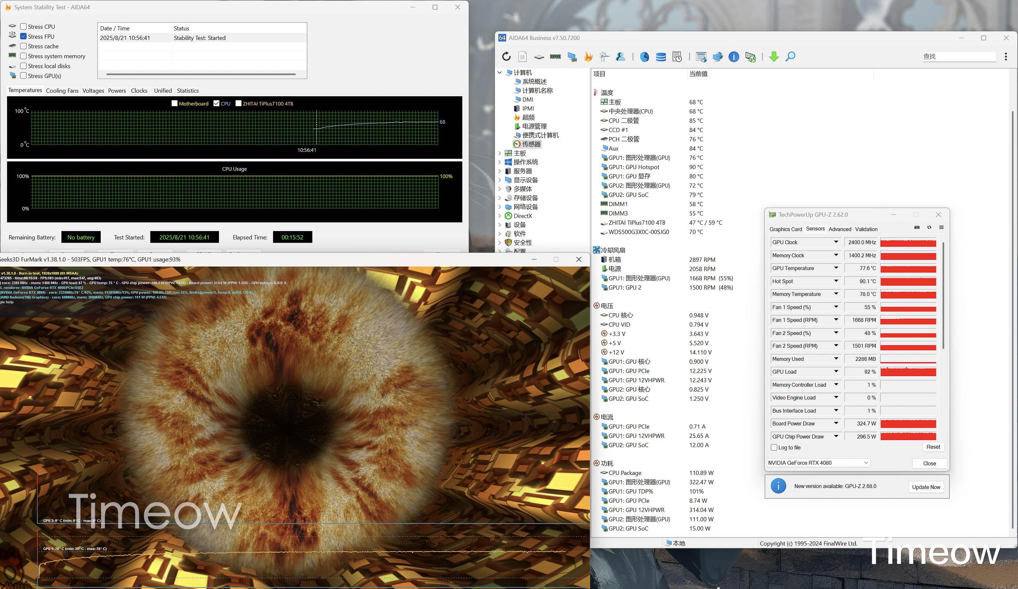Click GPU-Z hamburger menu icon
This screenshot has height=589, width=1018.
click(941, 227)
